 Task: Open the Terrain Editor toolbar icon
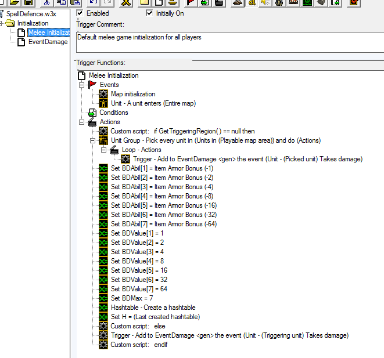237,2
